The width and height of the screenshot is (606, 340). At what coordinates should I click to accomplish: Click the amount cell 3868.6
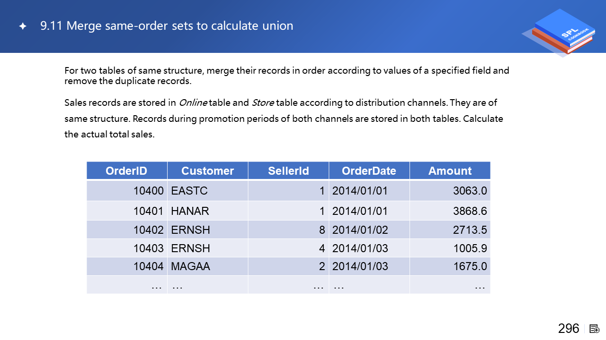click(x=470, y=211)
